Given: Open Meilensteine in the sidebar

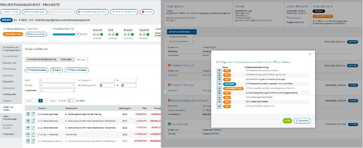Looking at the screenshot, I should click(11, 88).
